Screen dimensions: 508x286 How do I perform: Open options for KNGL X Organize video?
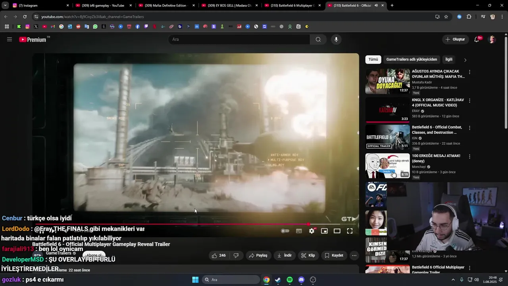(x=470, y=101)
